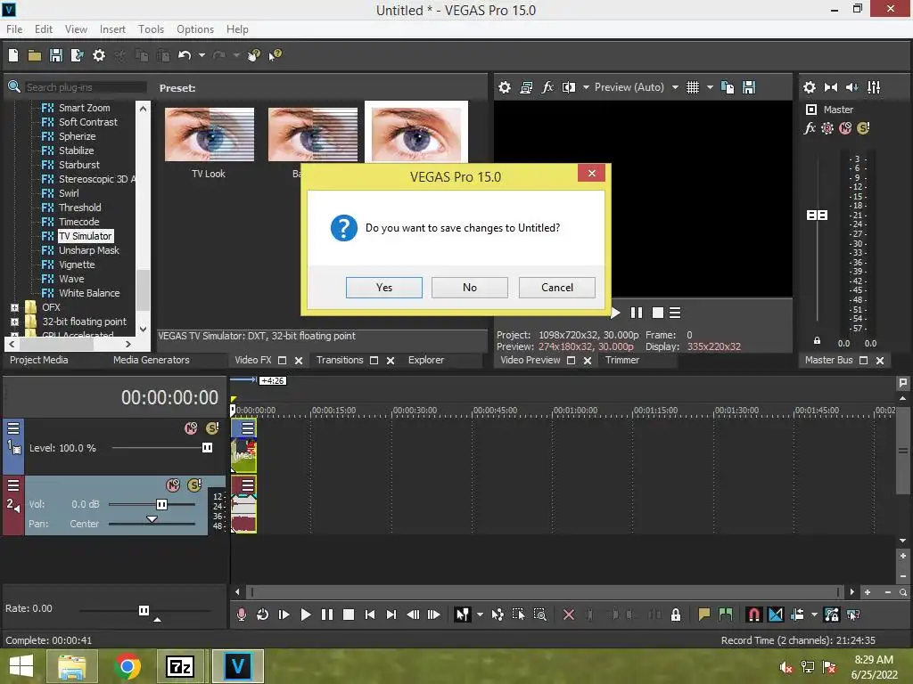Open the Undo history dropdown
The width and height of the screenshot is (913, 684).
[x=202, y=55]
